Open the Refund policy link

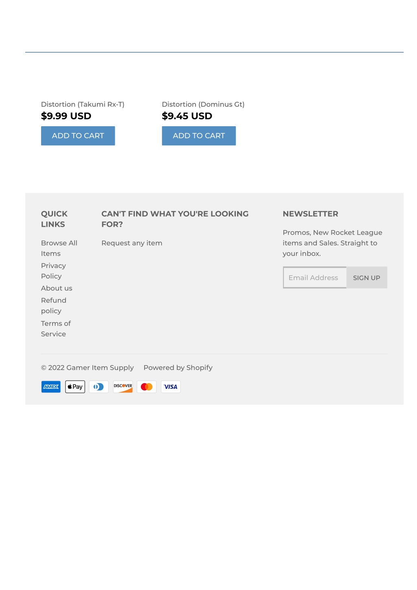click(x=53, y=305)
